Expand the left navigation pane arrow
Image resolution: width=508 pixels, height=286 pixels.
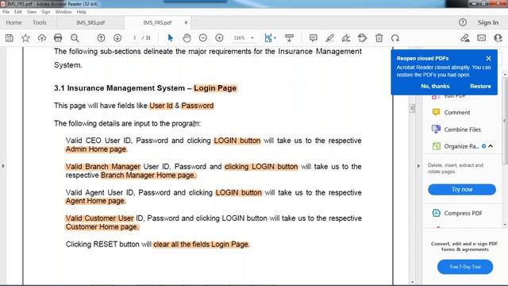pyautogui.click(x=3, y=166)
